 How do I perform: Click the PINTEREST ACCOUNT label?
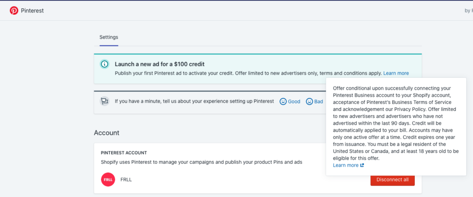tap(124, 153)
